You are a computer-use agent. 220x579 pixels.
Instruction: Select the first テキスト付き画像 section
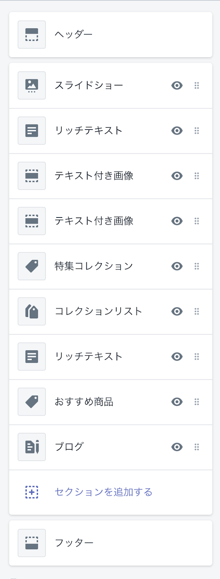94,176
